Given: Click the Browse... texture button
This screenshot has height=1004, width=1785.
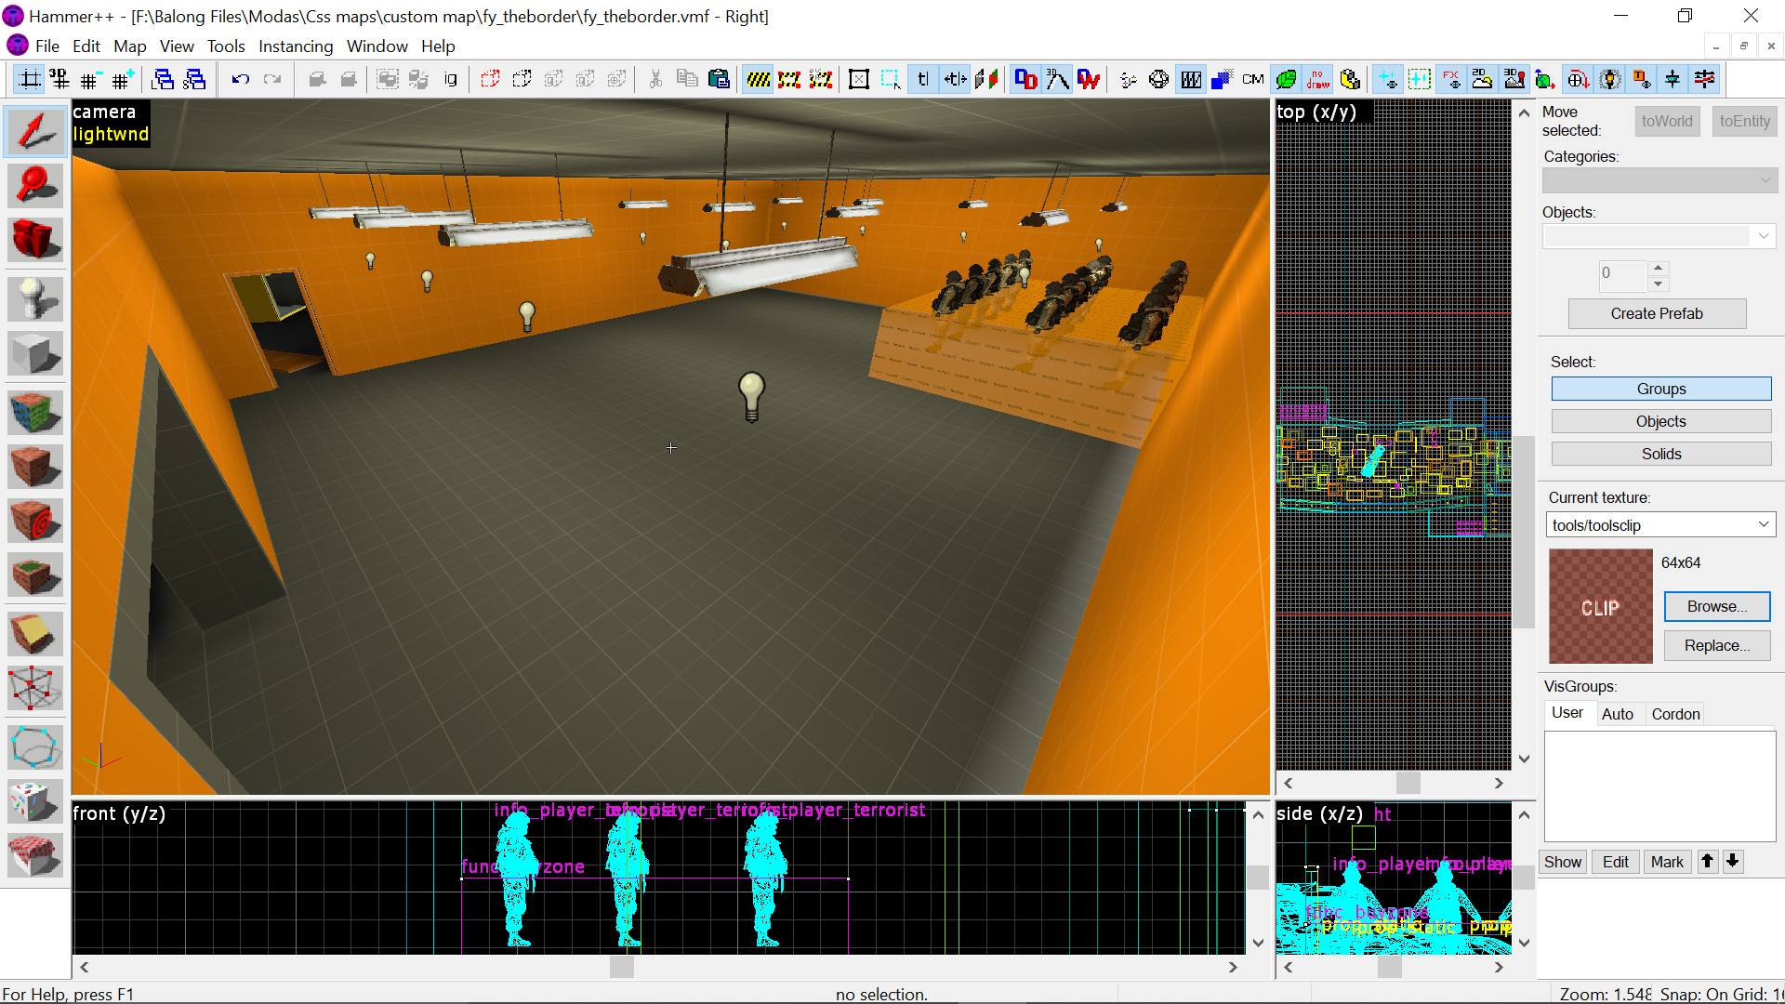Looking at the screenshot, I should pos(1716,606).
